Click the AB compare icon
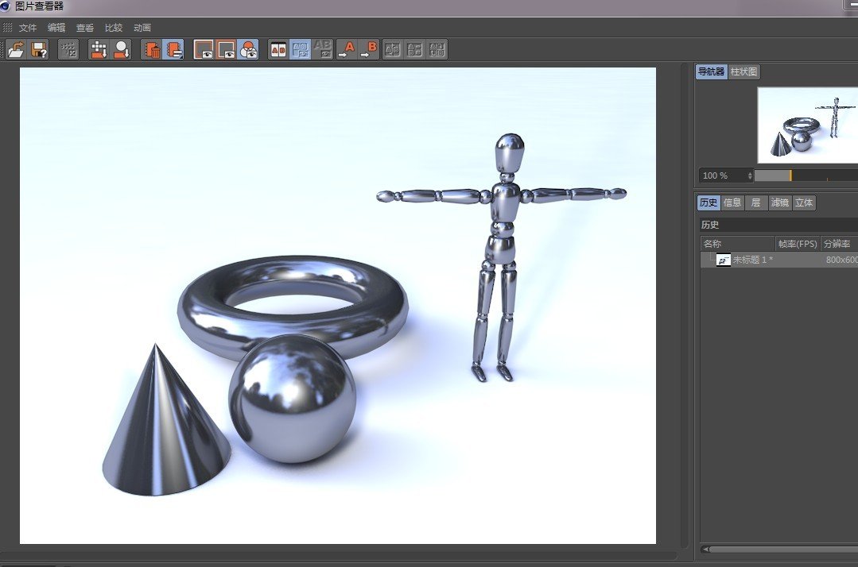The width and height of the screenshot is (858, 567). pos(278,50)
